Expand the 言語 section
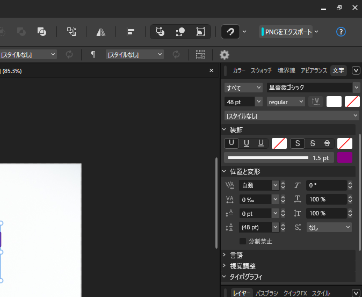362x297 pixels. coord(236,255)
